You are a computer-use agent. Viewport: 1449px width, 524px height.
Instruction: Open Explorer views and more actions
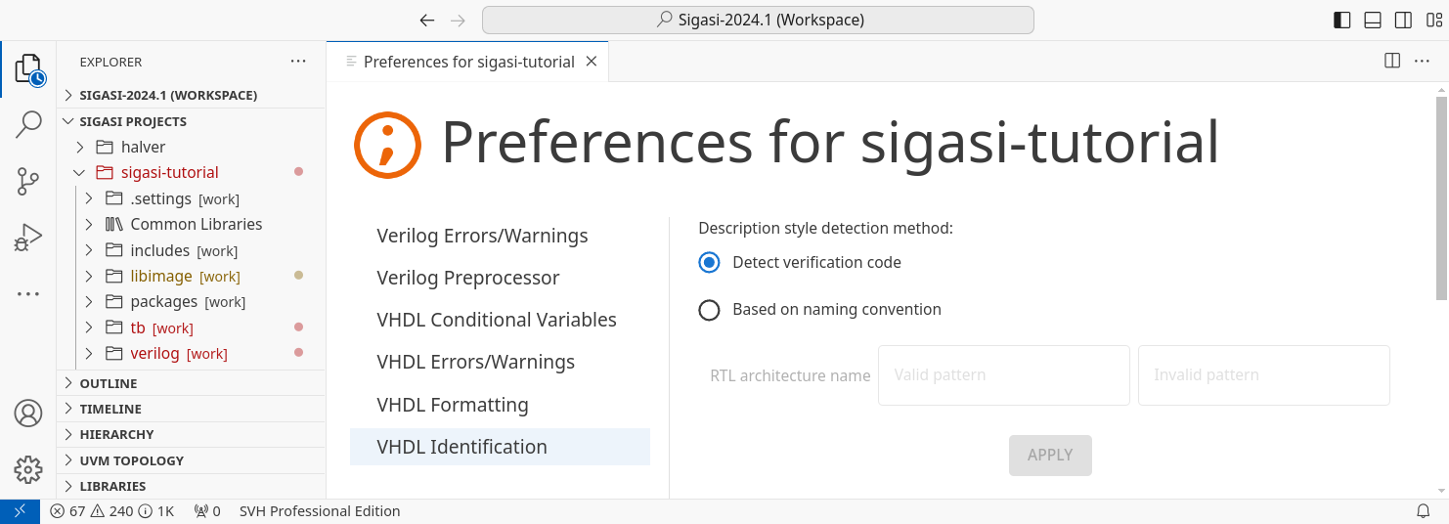tap(298, 62)
